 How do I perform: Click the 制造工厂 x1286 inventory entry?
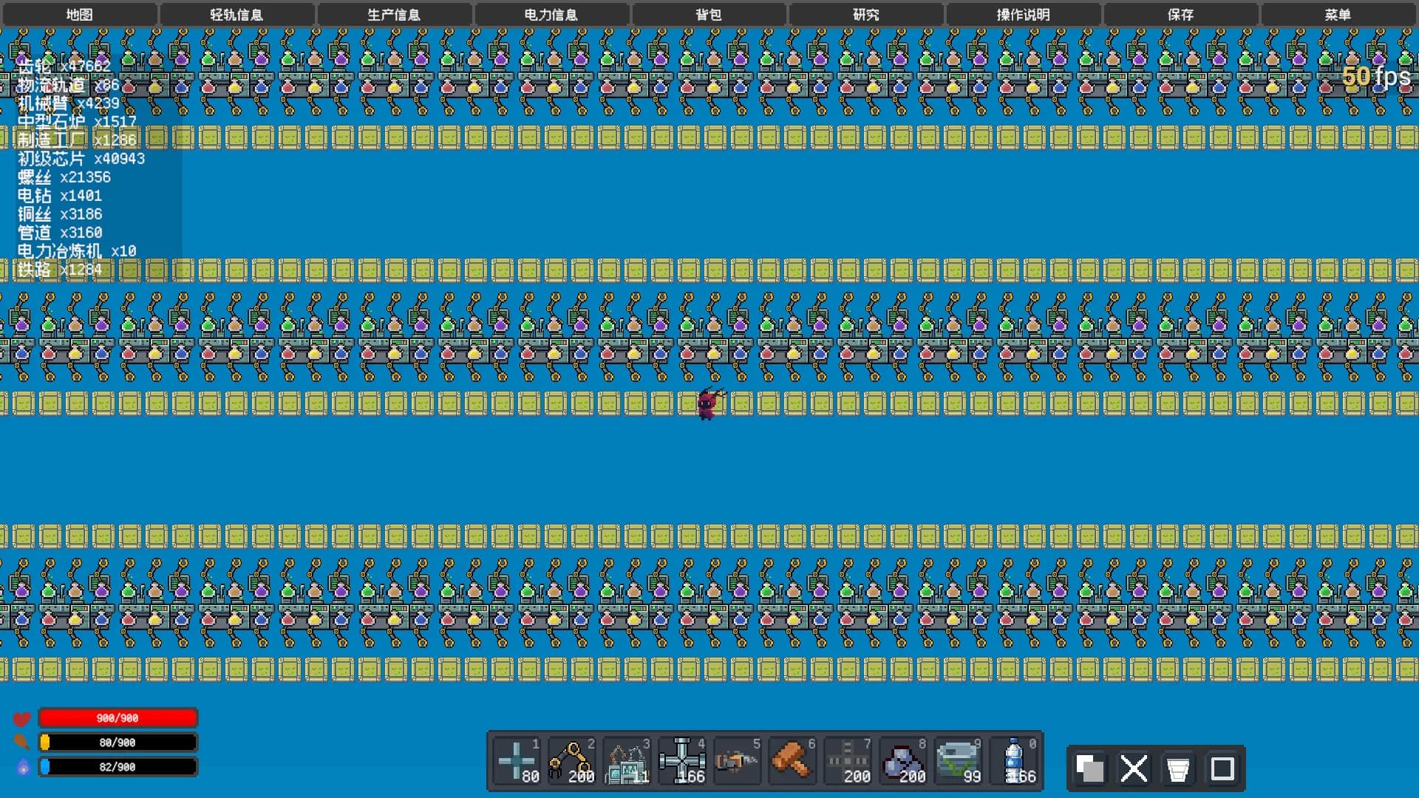[77, 140]
